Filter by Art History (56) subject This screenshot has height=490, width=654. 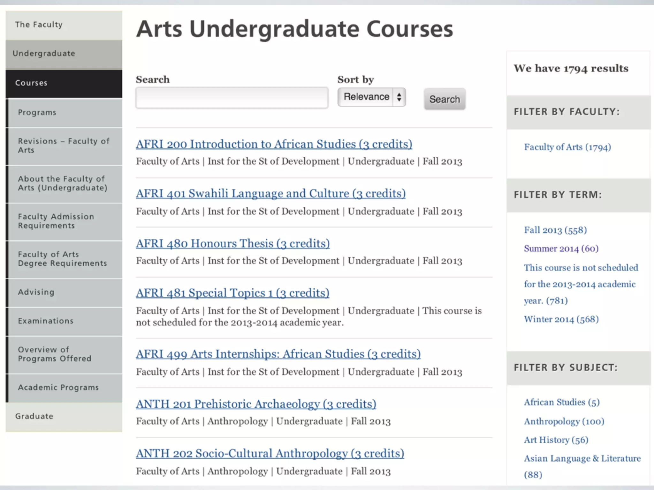556,440
